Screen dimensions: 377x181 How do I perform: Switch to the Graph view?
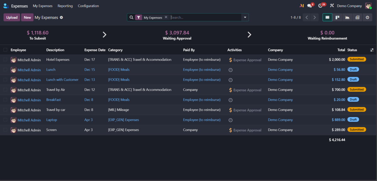tap(347, 18)
